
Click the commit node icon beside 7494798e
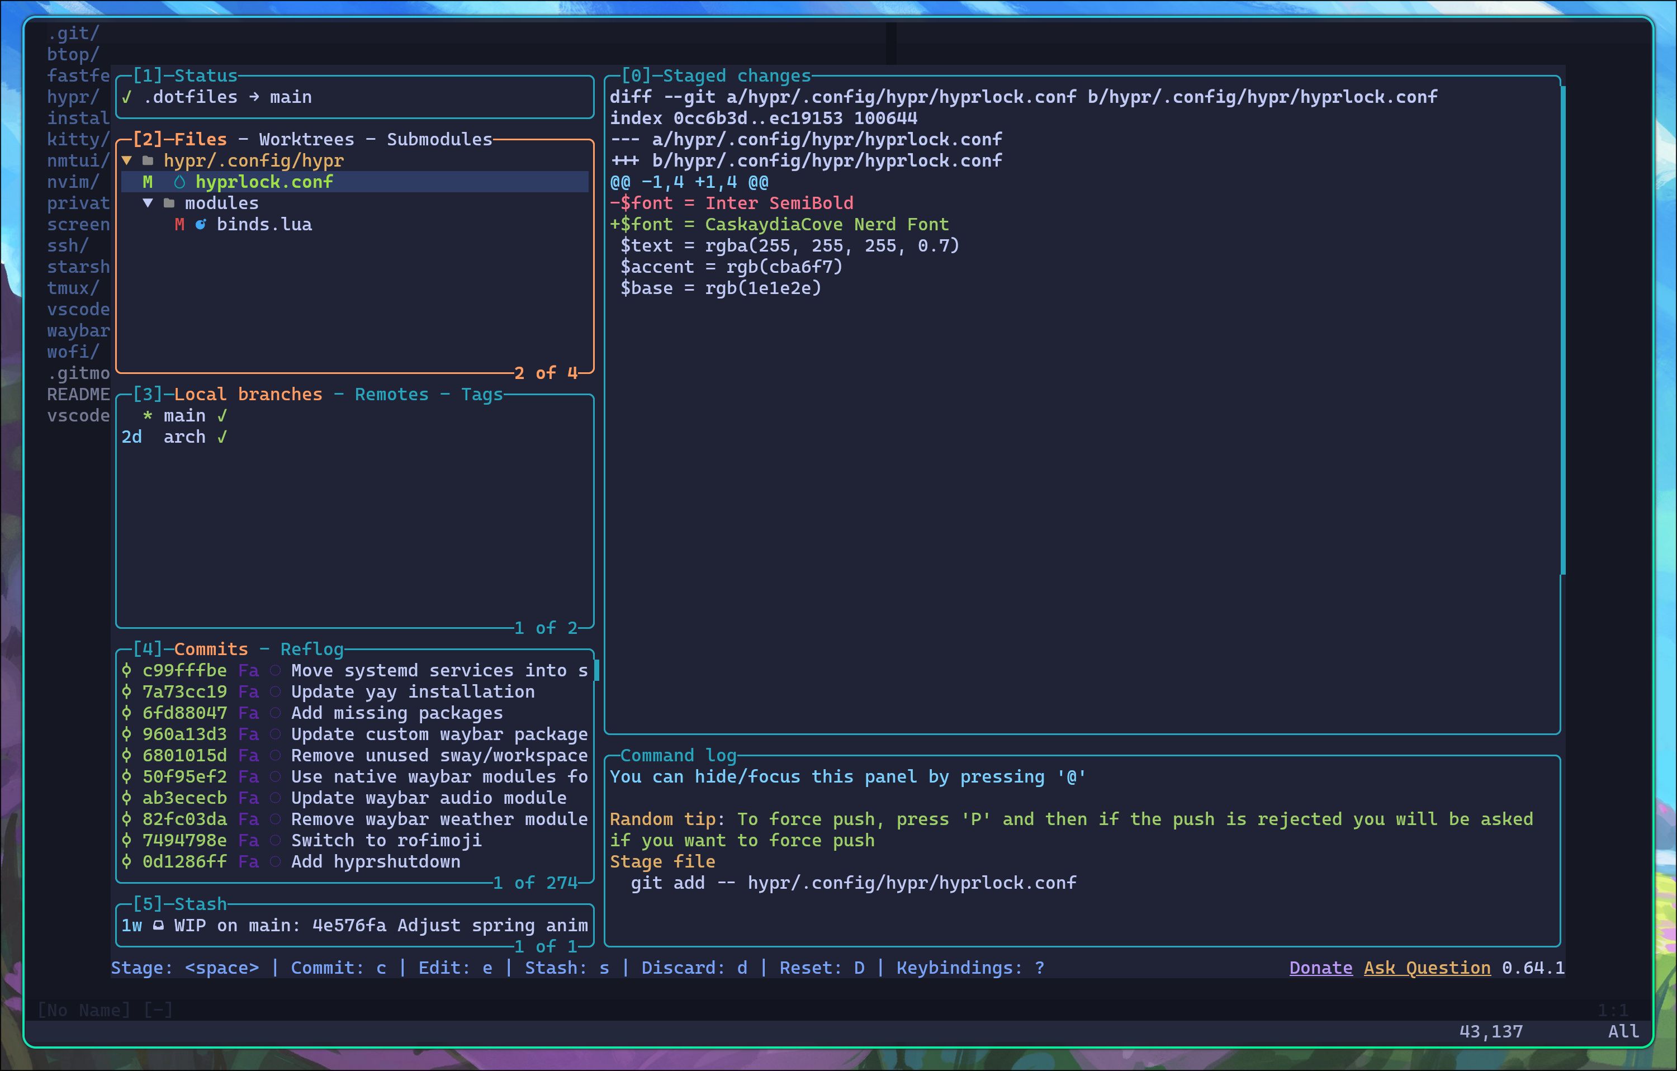tap(127, 841)
